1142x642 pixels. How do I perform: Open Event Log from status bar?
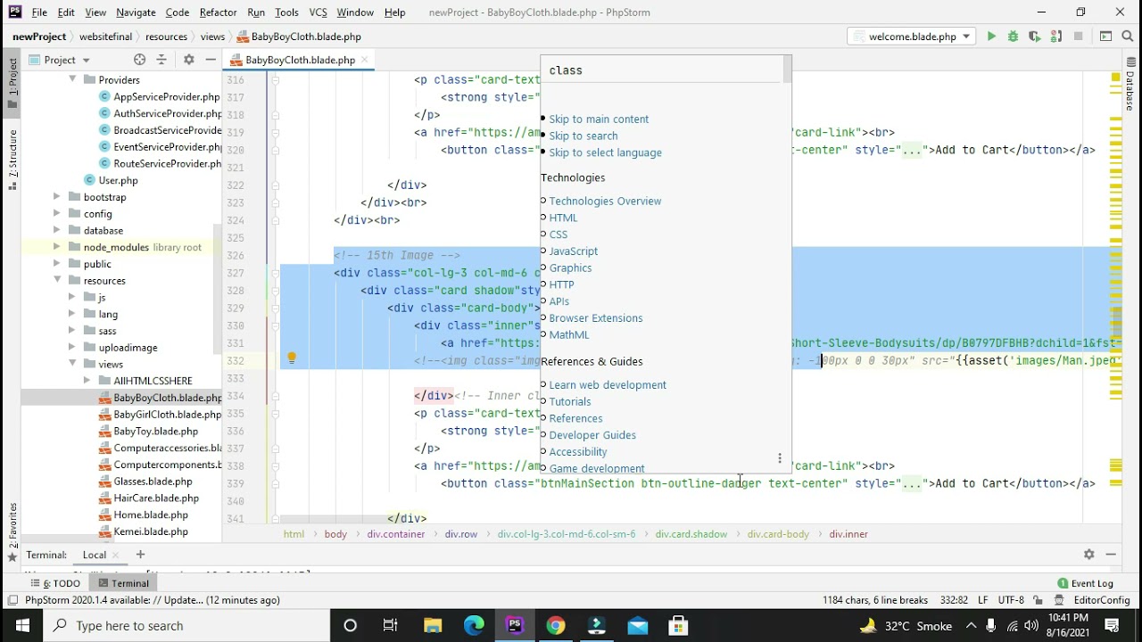point(1085,583)
